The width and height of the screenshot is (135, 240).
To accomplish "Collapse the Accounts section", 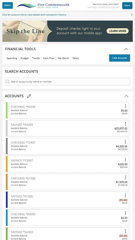I will [x=126, y=96].
